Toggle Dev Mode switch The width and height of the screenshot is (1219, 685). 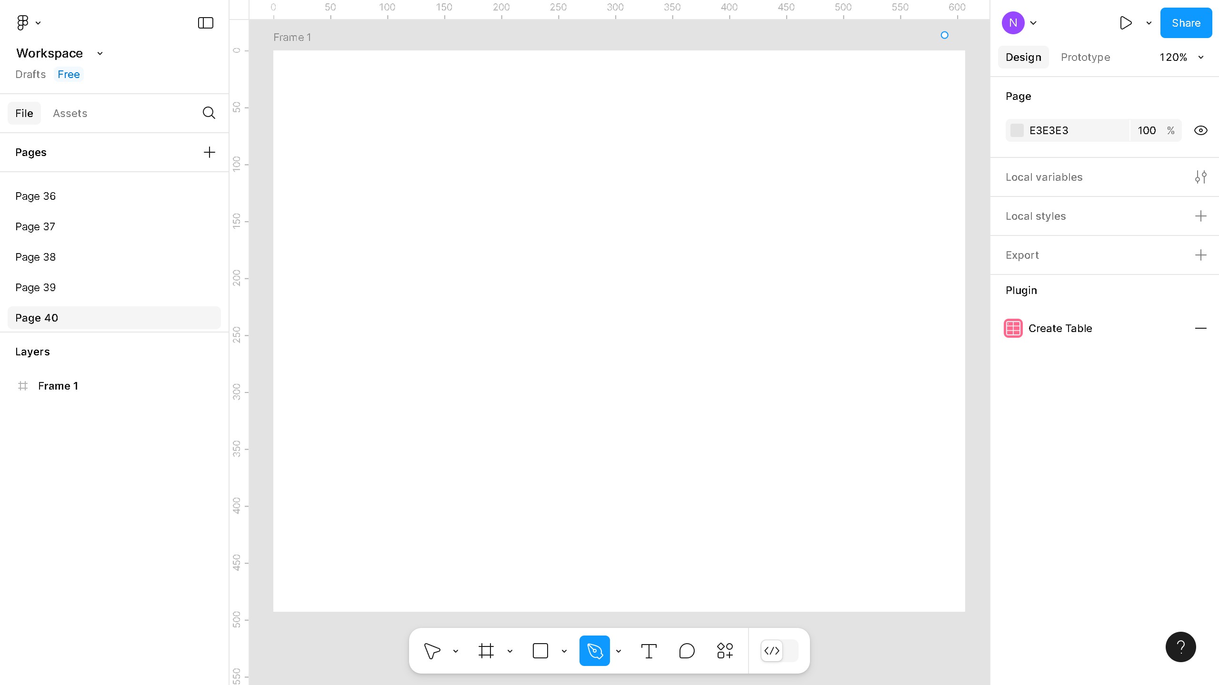pyautogui.click(x=779, y=651)
